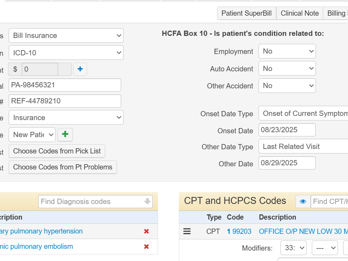This screenshot has width=348, height=261.
Task: Open the Auto Accident dropdown
Action: pyautogui.click(x=287, y=68)
